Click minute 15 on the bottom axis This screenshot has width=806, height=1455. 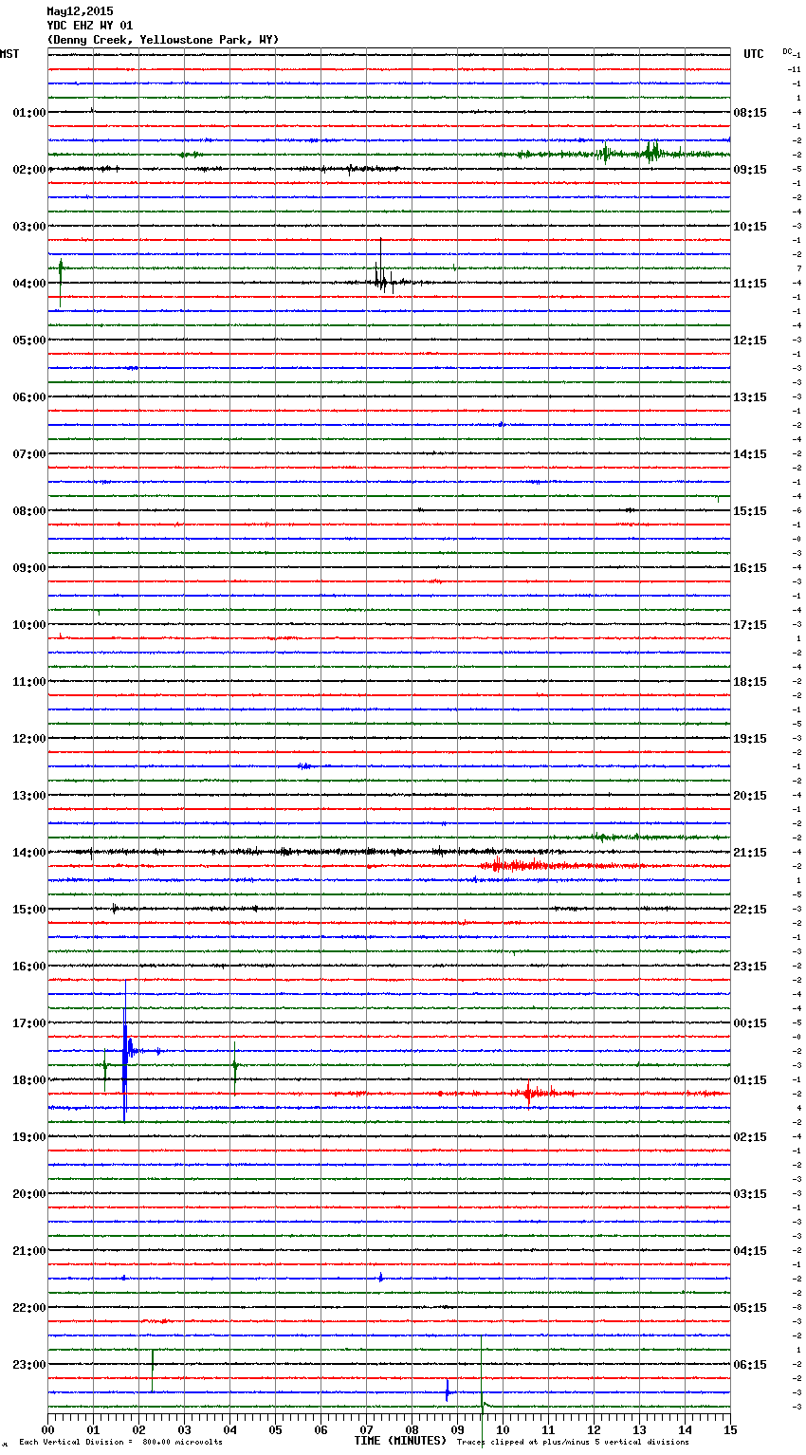point(730,1429)
